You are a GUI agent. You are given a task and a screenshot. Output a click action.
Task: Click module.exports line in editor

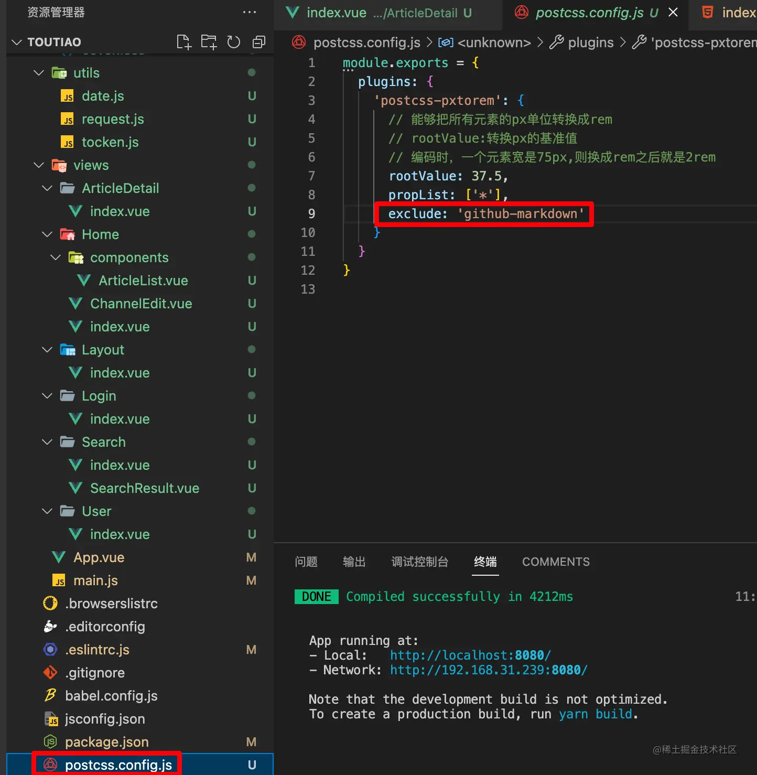(x=410, y=62)
